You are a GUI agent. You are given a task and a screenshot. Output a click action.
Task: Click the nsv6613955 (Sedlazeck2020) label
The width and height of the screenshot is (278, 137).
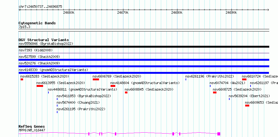[61, 83]
